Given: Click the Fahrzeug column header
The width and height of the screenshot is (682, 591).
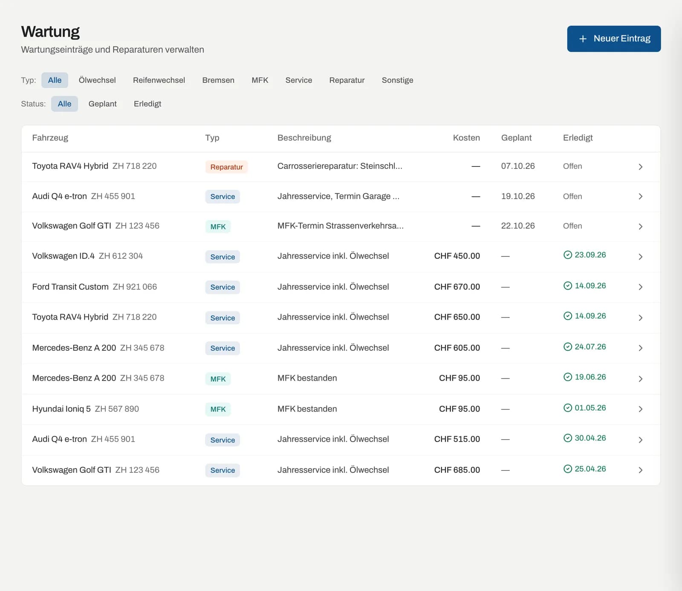Looking at the screenshot, I should (x=50, y=138).
